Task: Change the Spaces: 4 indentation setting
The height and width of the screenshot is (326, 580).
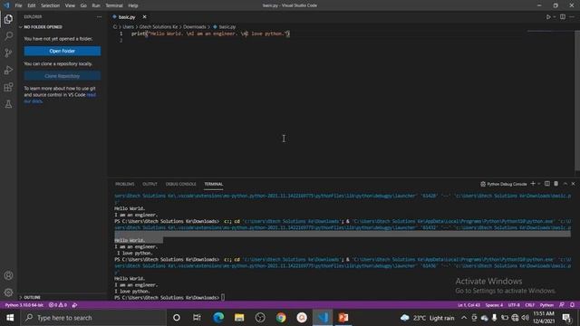Action: click(494, 305)
